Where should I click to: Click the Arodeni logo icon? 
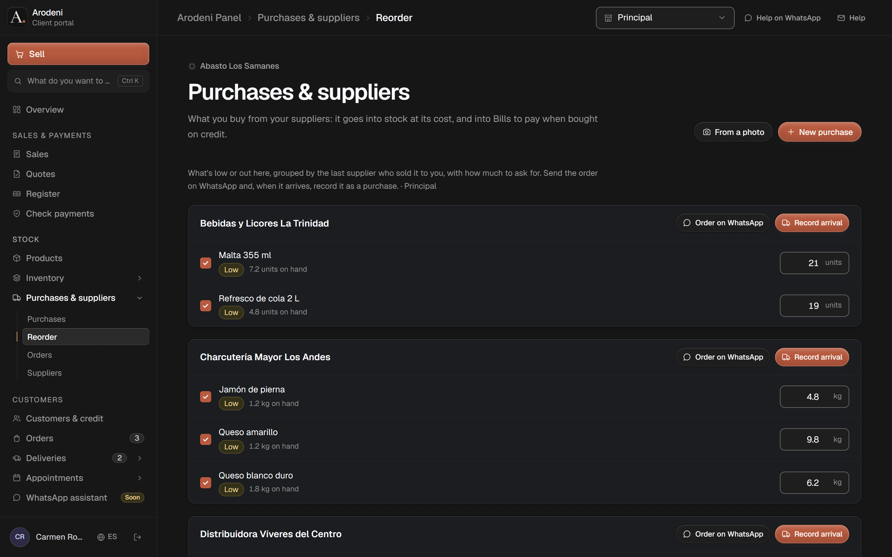[17, 17]
